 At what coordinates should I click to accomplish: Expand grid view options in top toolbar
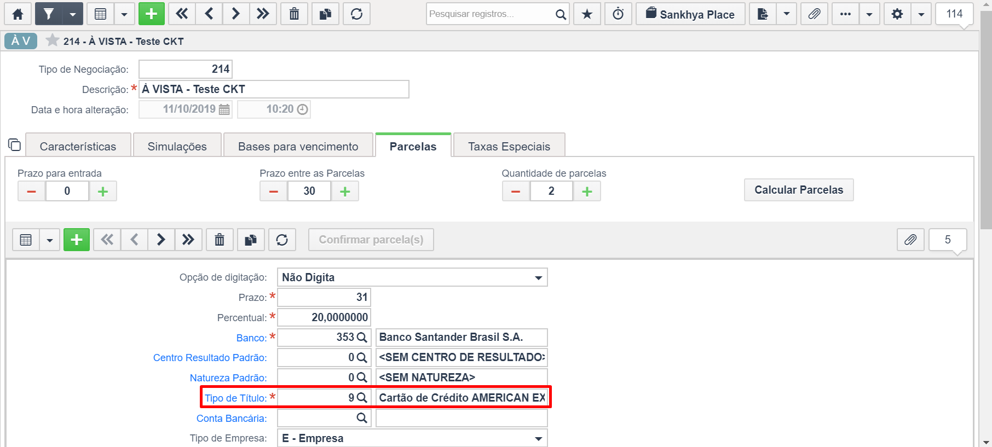point(124,14)
